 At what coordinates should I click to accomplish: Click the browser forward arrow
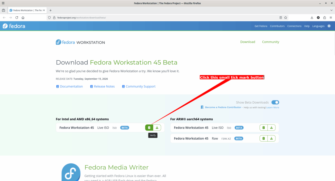click(x=10, y=18)
